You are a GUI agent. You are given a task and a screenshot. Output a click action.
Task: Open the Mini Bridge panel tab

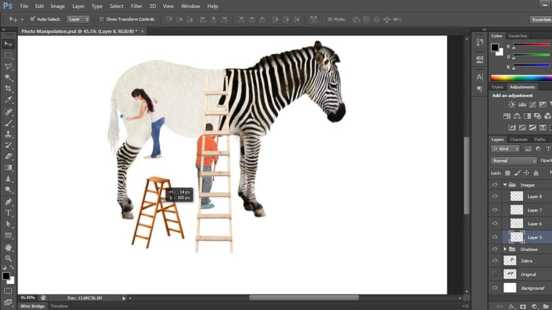point(33,306)
